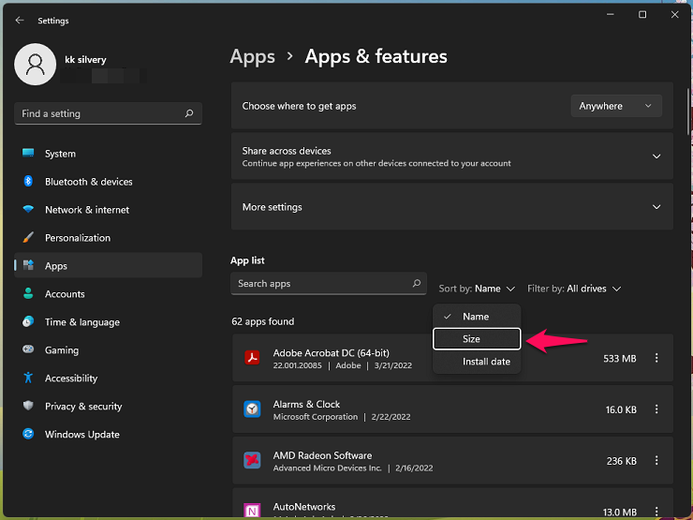
Task: Choose Size in the sort menu
Action: coord(477,339)
